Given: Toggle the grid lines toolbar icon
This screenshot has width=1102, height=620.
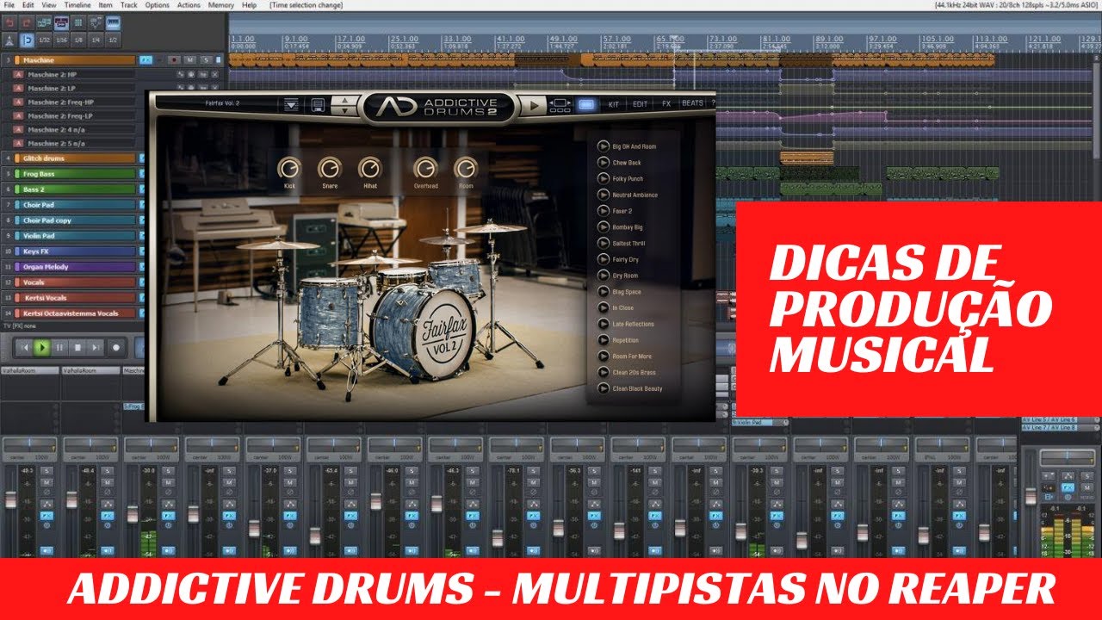Looking at the screenshot, I should click(x=78, y=22).
